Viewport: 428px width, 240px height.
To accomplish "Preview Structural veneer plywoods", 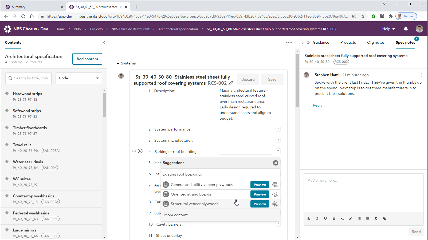I will click(x=260, y=204).
